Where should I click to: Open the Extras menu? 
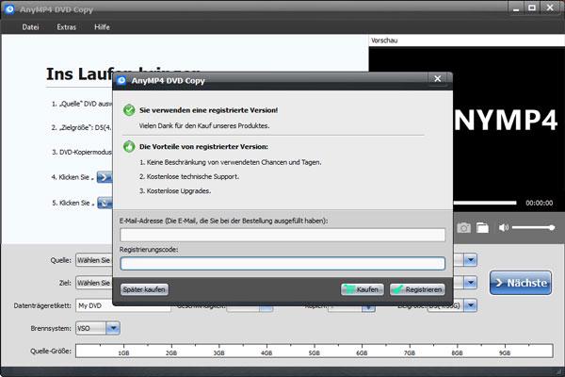[66, 27]
